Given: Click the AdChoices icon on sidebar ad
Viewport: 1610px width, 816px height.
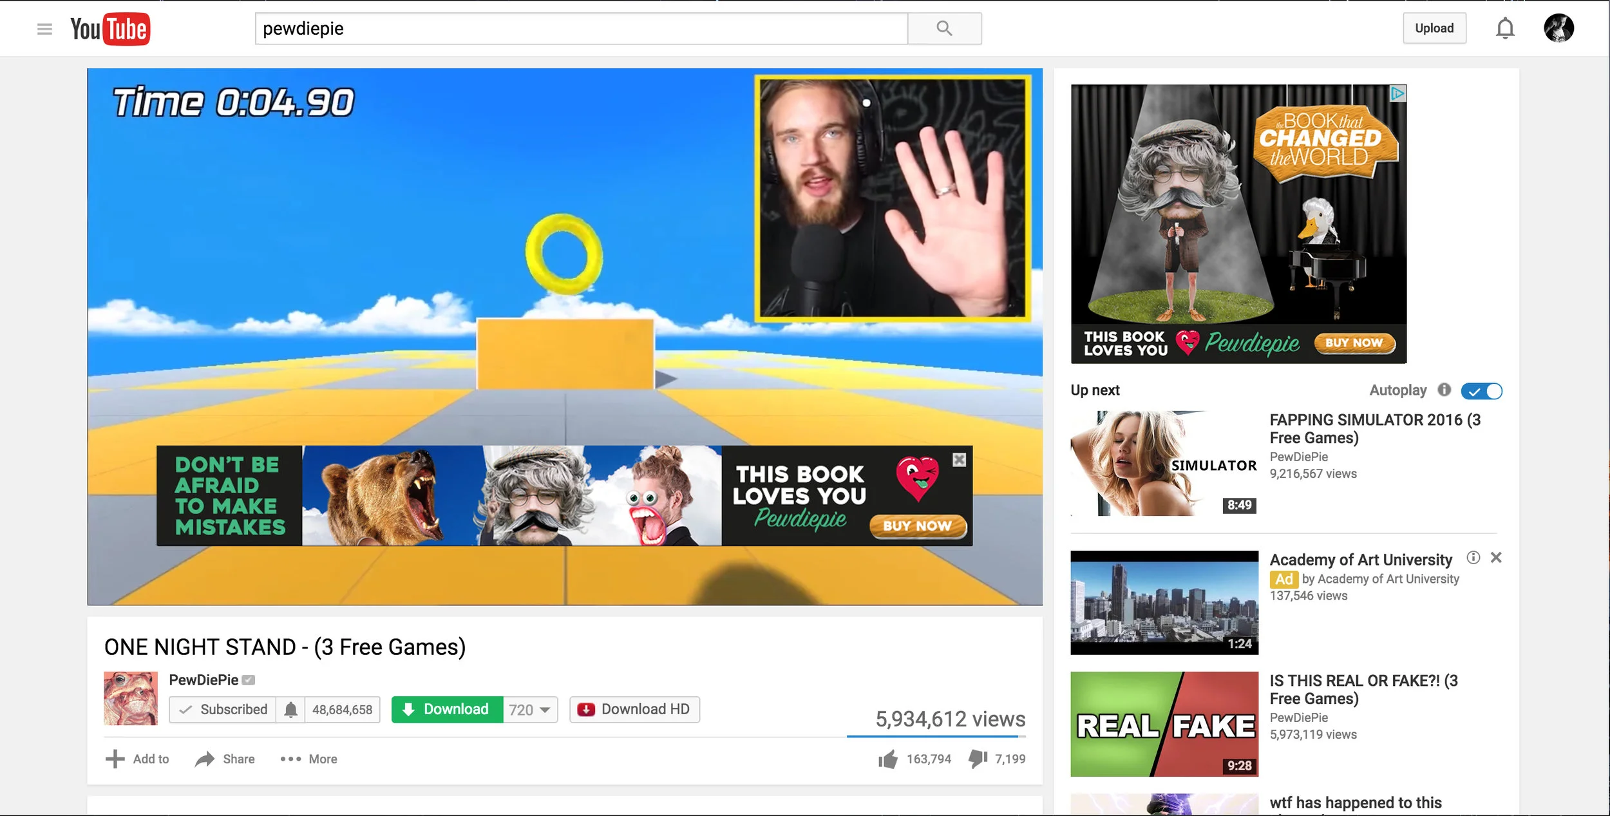Looking at the screenshot, I should click(1397, 93).
